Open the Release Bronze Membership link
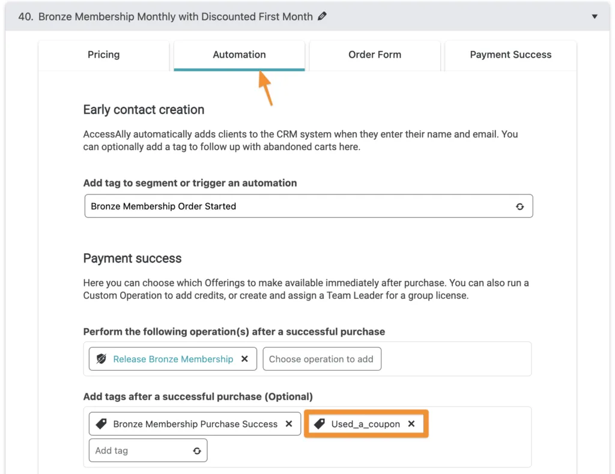The height and width of the screenshot is (474, 615). pyautogui.click(x=173, y=359)
